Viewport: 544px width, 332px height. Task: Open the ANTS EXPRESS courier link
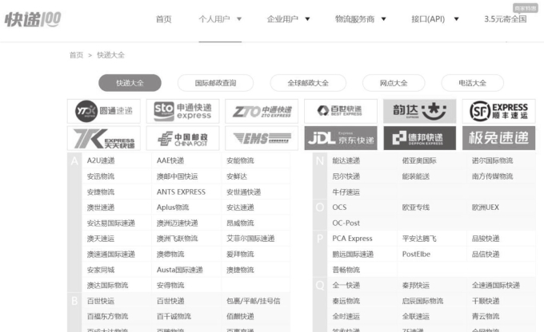181,192
